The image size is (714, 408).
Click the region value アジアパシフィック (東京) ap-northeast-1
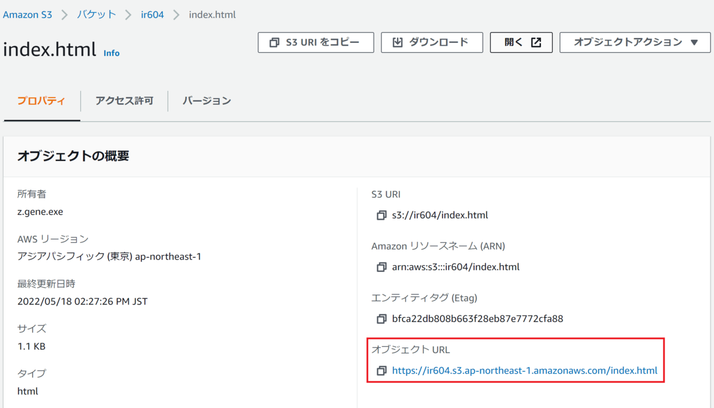coord(109,257)
